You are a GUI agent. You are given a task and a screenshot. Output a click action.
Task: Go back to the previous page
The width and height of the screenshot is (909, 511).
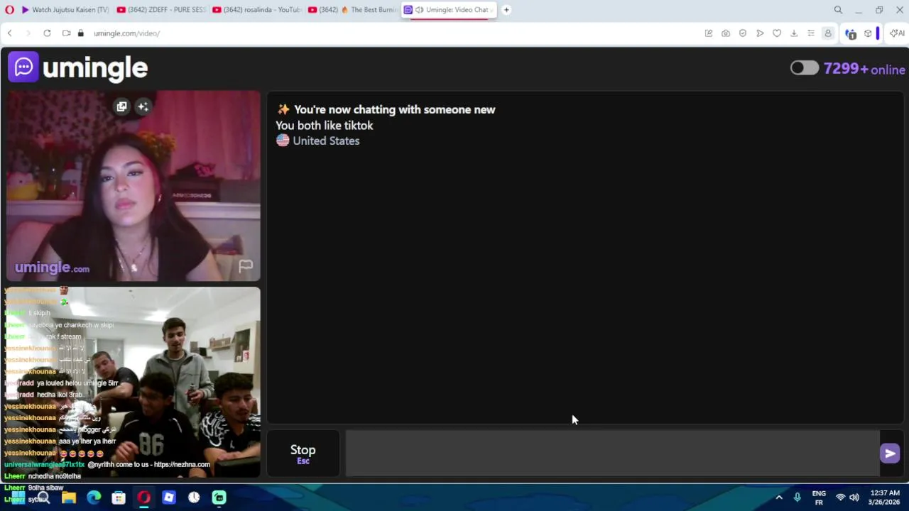(x=10, y=33)
